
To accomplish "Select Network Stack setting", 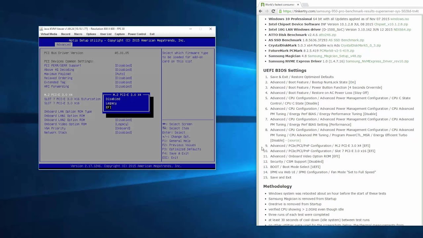I will (56, 133).
